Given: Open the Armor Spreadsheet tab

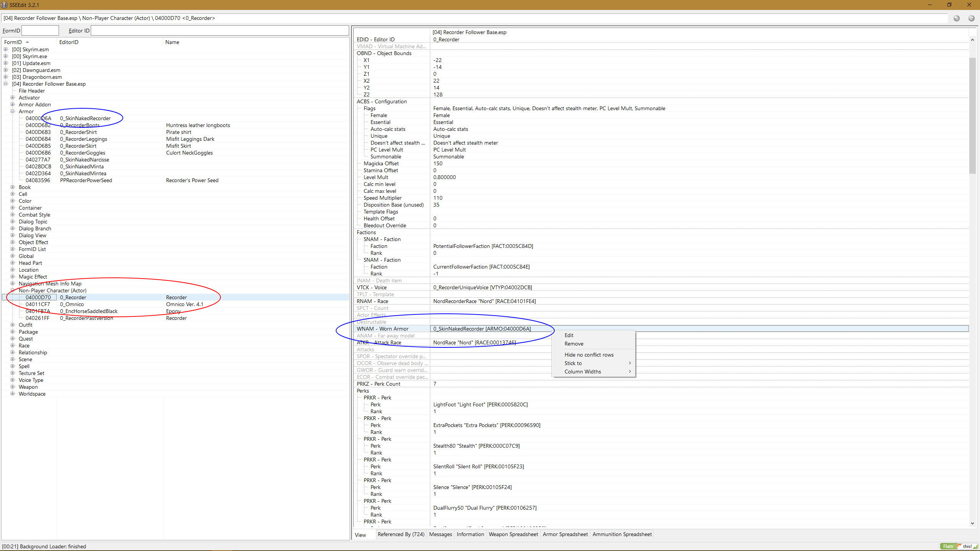Looking at the screenshot, I should point(565,534).
